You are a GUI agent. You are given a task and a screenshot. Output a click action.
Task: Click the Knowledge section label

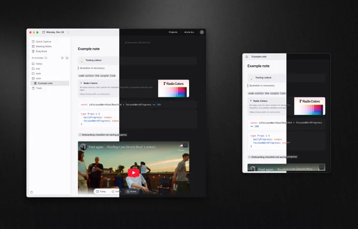pos(38,58)
